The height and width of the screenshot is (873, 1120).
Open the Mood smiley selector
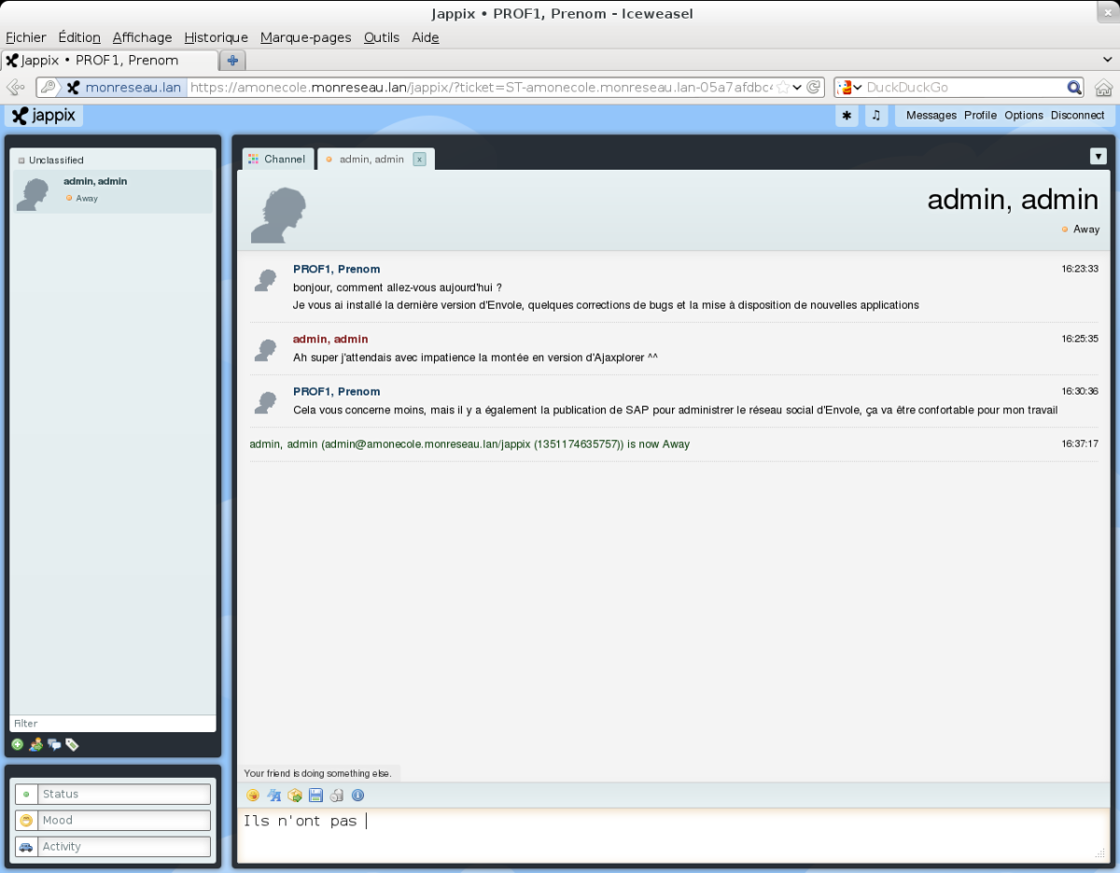(x=113, y=820)
